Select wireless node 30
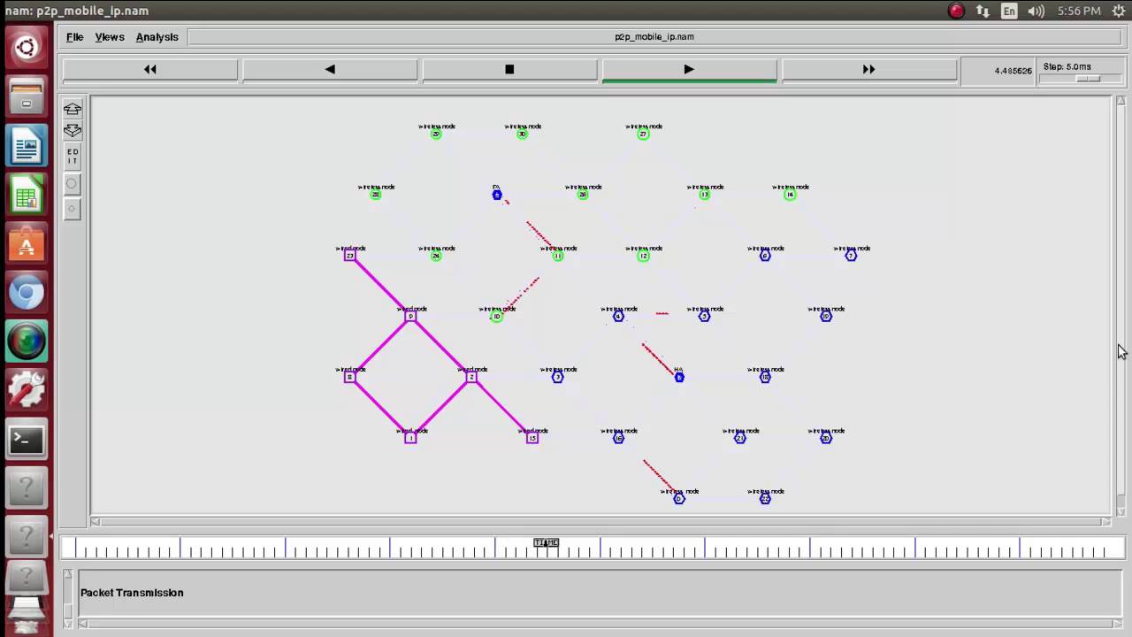 pyautogui.click(x=522, y=134)
